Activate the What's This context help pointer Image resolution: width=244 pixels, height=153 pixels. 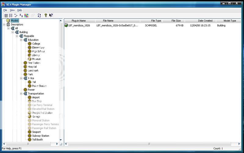coord(51,15)
